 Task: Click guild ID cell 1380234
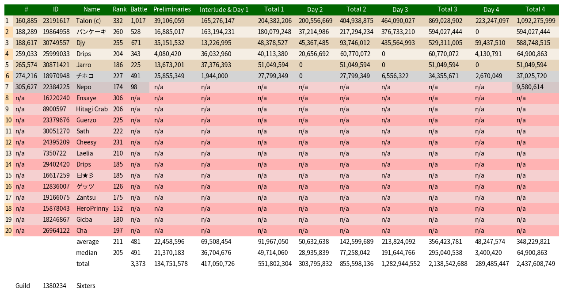coord(54,286)
